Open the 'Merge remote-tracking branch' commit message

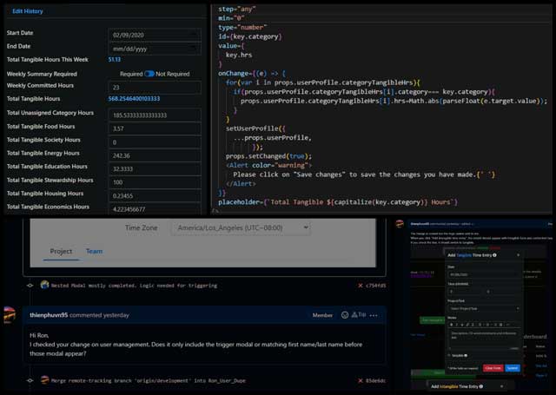[x=149, y=381]
